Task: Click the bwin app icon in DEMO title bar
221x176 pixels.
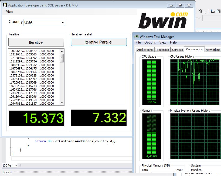Action: (x=5, y=5)
